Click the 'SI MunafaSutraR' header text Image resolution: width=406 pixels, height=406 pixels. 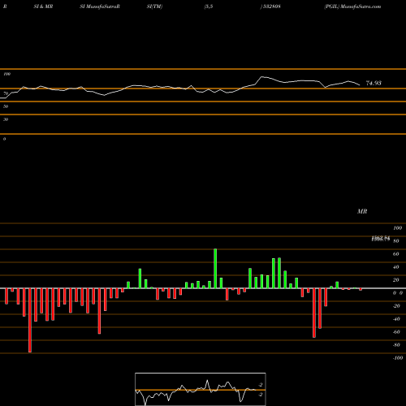100,6
